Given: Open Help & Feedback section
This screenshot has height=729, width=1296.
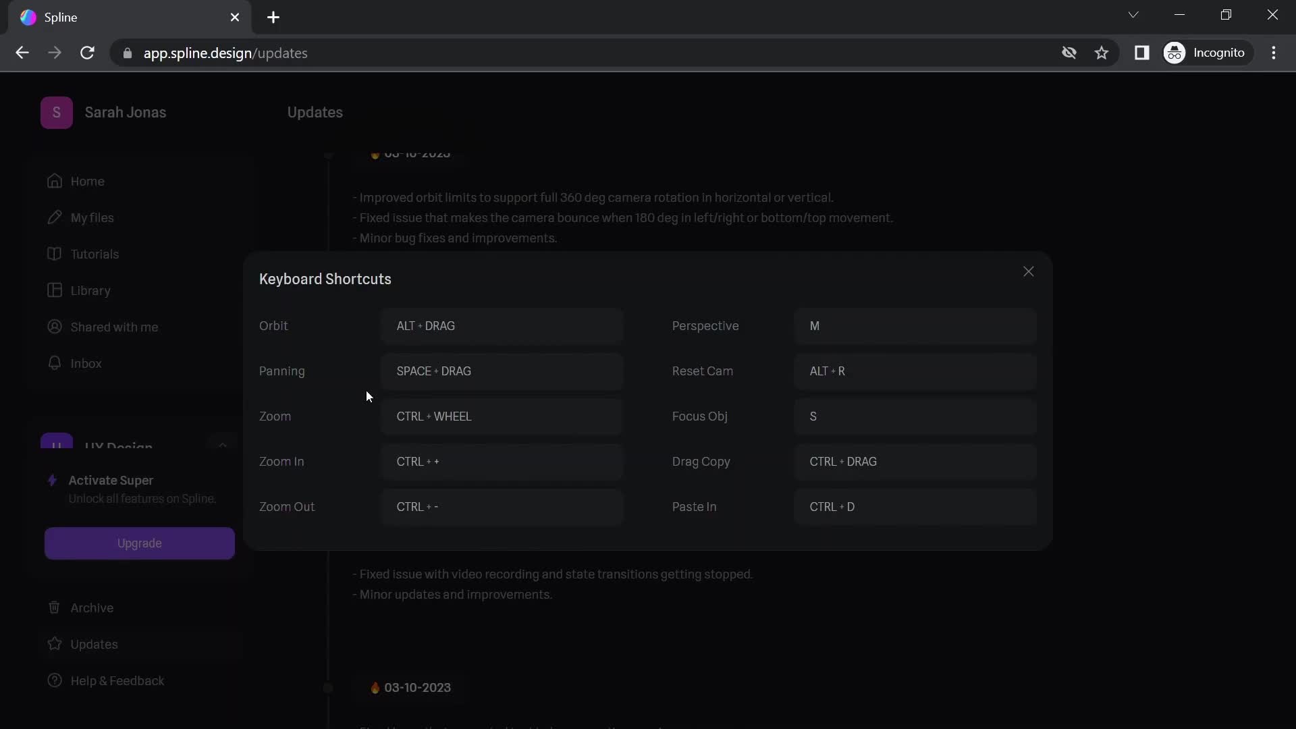Looking at the screenshot, I should [117, 680].
